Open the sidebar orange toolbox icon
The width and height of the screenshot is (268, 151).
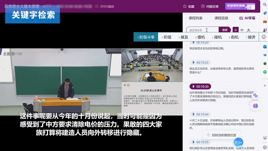pyautogui.click(x=265, y=22)
